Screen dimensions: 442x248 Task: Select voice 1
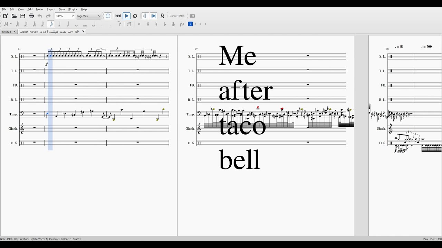click(x=190, y=24)
